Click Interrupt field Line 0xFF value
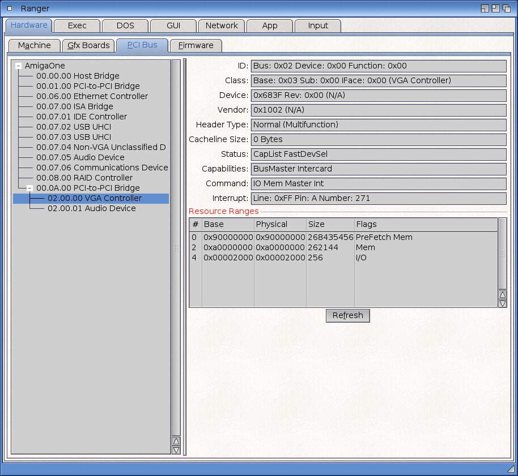This screenshot has width=518, height=476. point(379,198)
